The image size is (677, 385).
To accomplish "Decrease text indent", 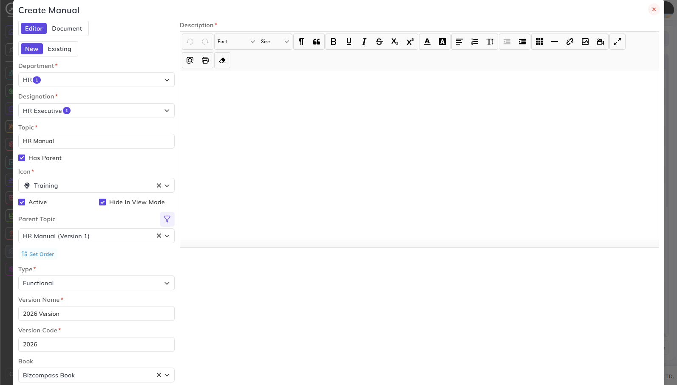I will 507,42.
